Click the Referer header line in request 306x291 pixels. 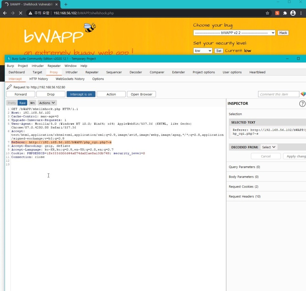(61, 142)
